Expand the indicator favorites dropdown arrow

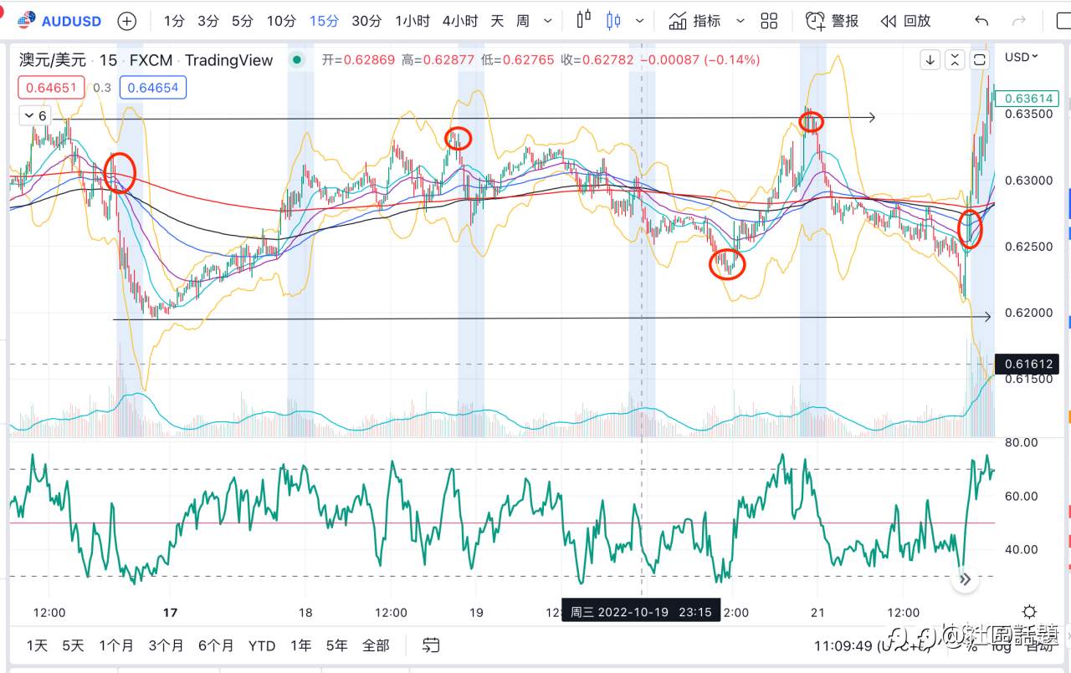740,21
